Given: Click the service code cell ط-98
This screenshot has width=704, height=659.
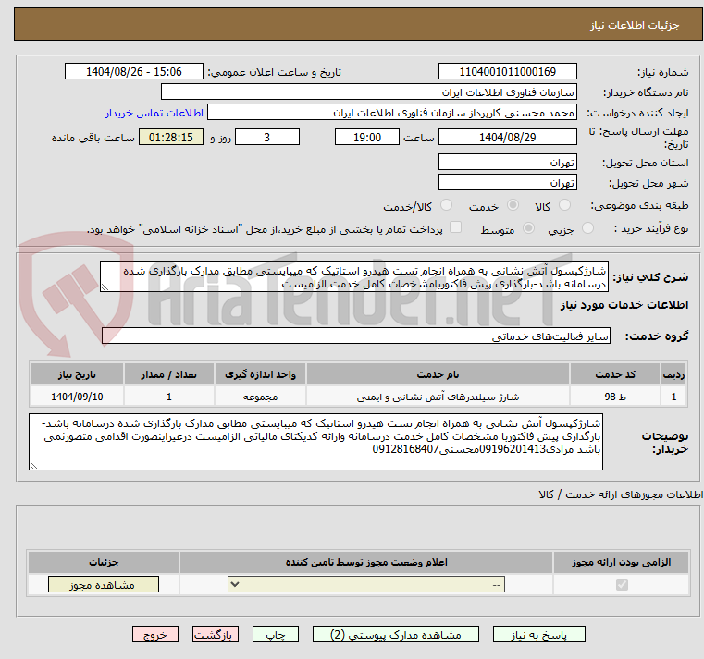Looking at the screenshot, I should [615, 397].
